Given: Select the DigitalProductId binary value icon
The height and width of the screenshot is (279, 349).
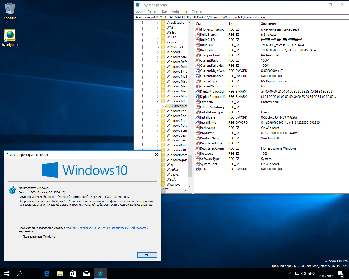Looking at the screenshot, I should coord(197,92).
